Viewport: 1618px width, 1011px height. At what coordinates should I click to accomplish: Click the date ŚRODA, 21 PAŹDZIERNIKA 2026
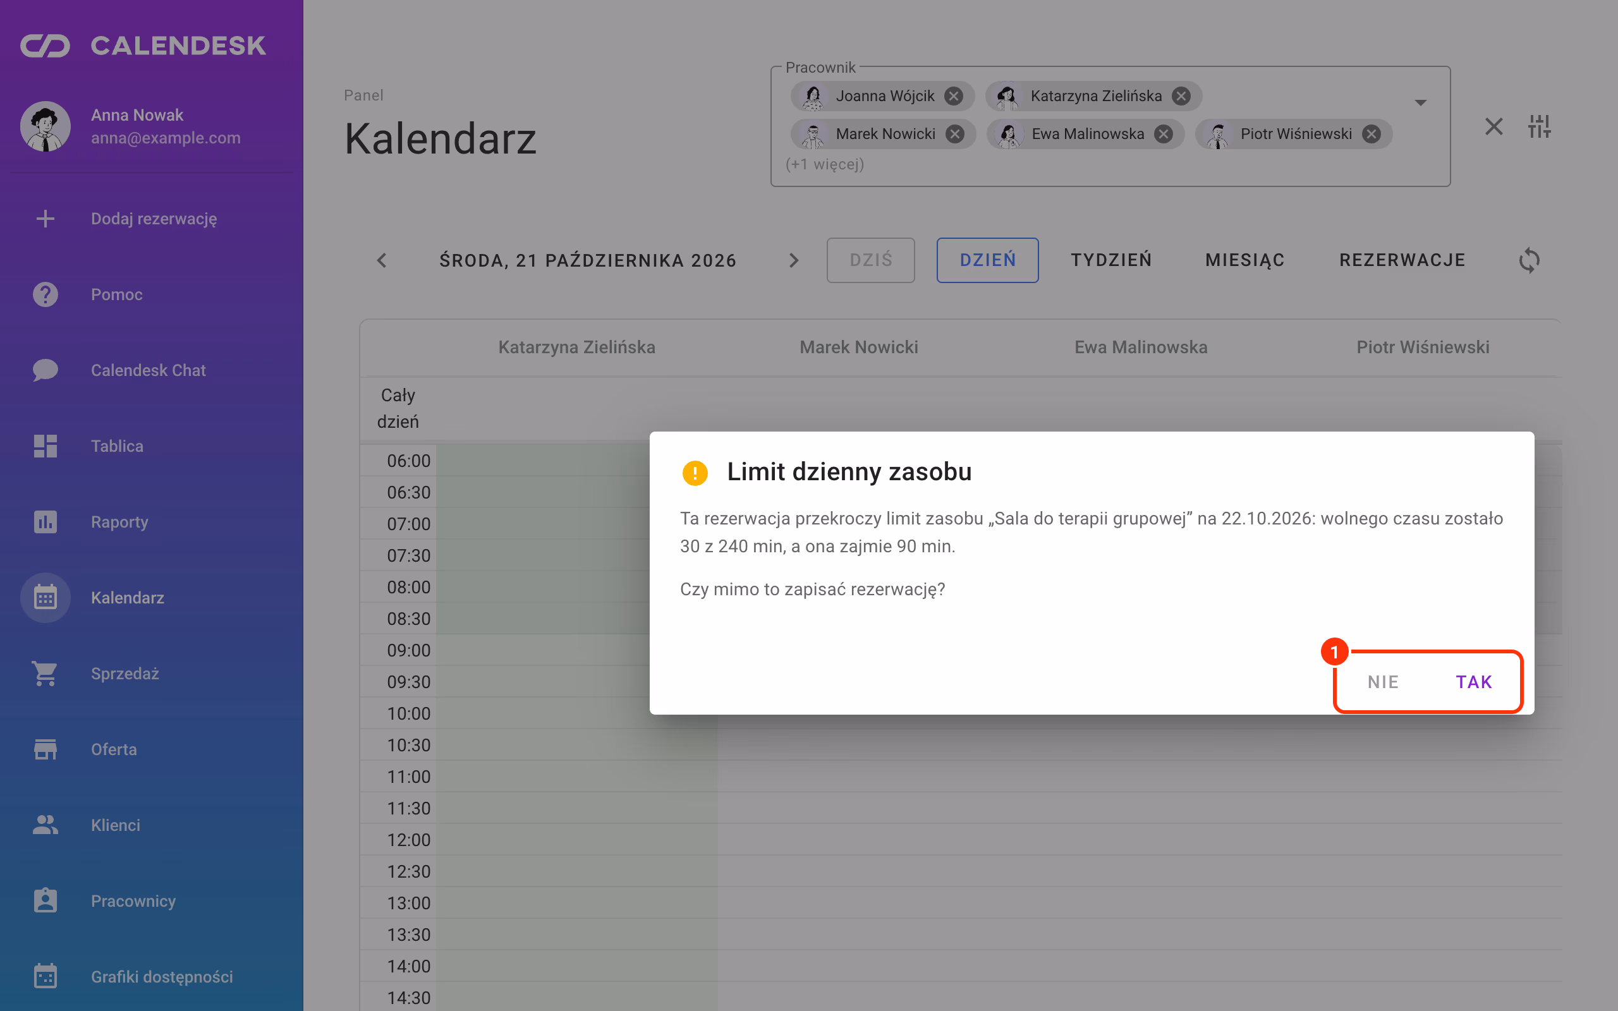(x=588, y=260)
